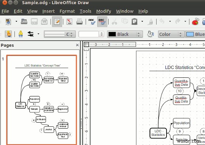The width and height of the screenshot is (205, 145).
Task: Expand the Arrow Style dropdown
Action: tap(38, 34)
